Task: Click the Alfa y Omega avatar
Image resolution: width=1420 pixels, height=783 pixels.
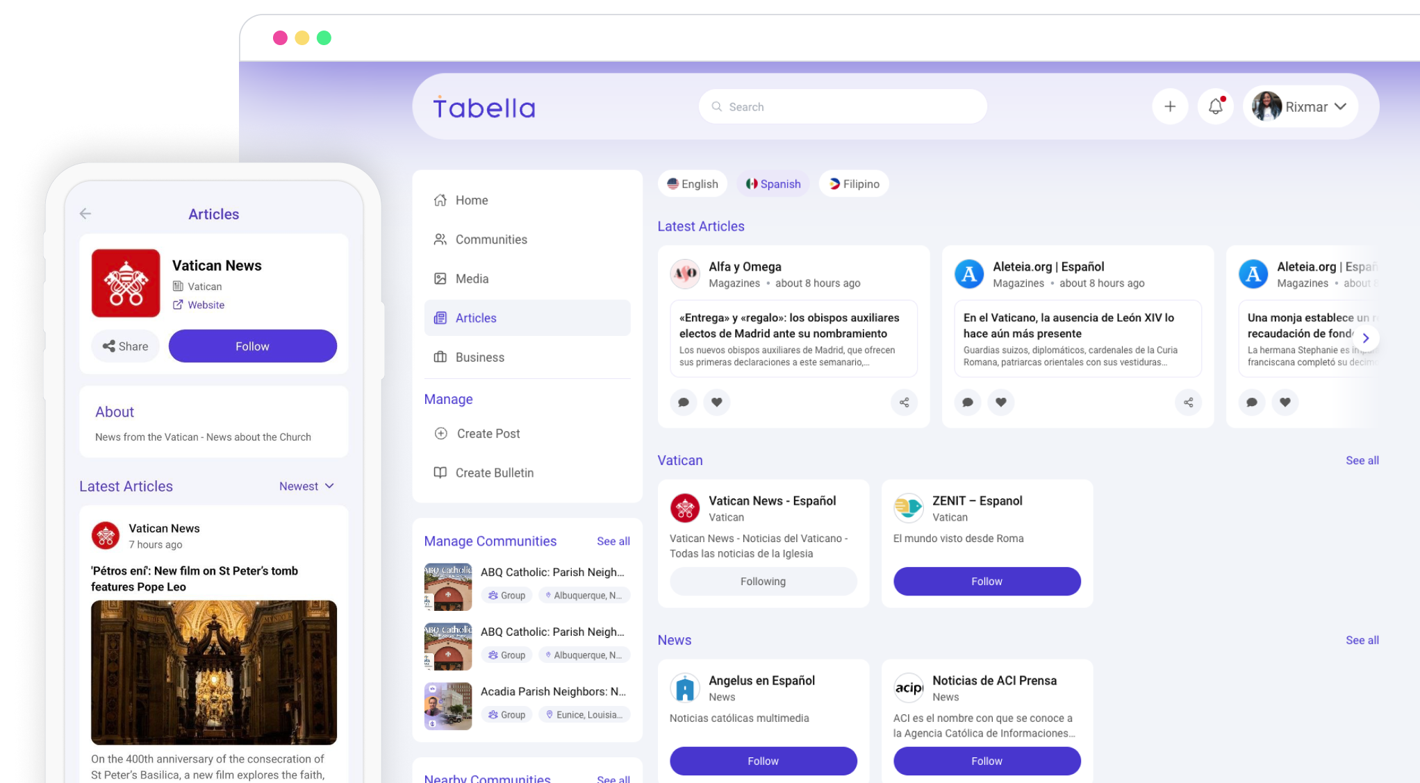Action: [x=685, y=274]
